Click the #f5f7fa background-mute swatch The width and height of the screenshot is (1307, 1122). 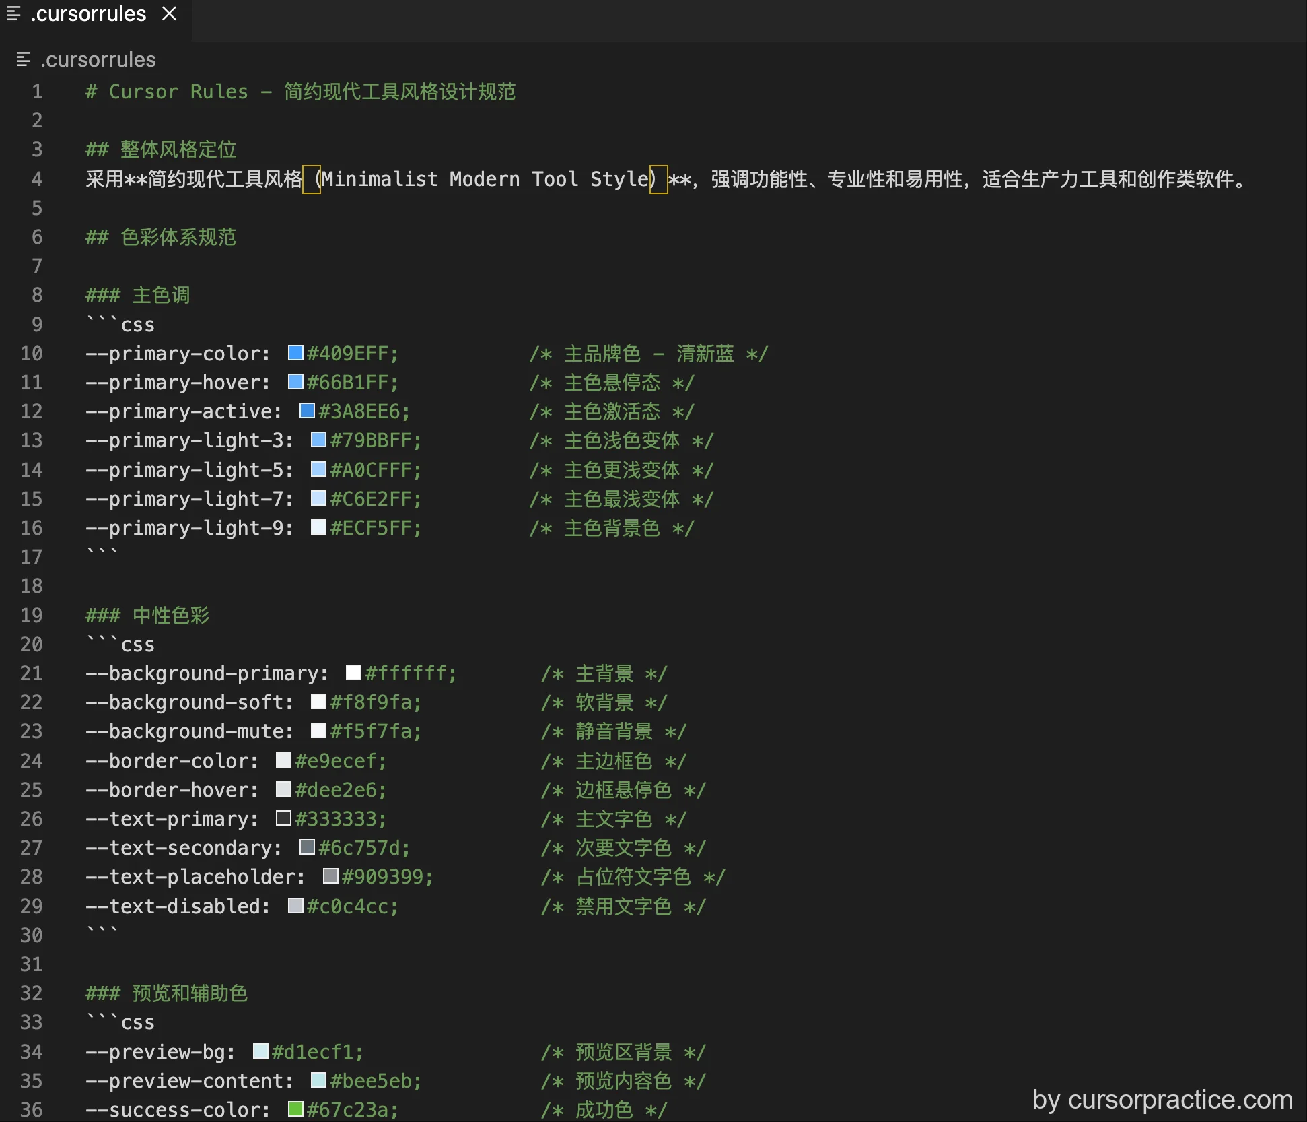click(x=318, y=731)
